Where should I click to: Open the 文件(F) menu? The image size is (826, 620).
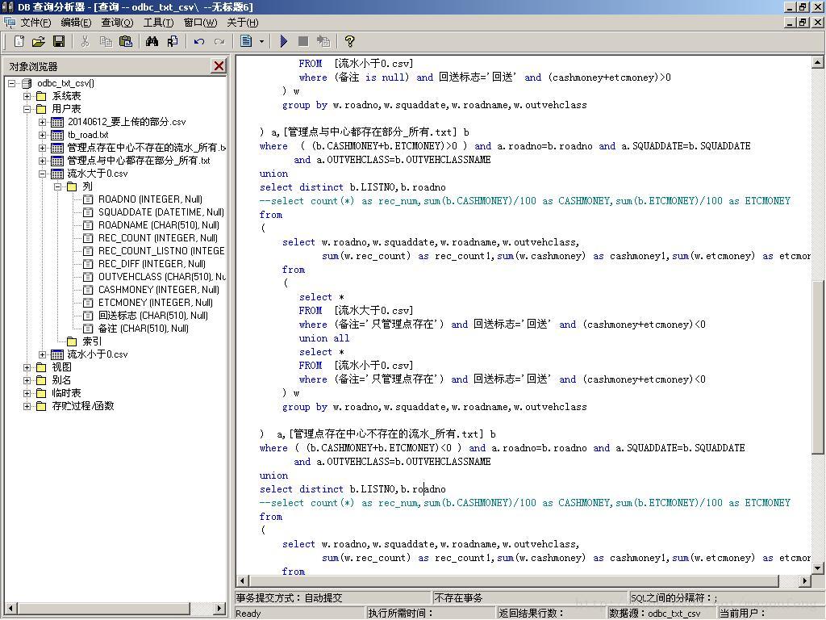point(35,23)
